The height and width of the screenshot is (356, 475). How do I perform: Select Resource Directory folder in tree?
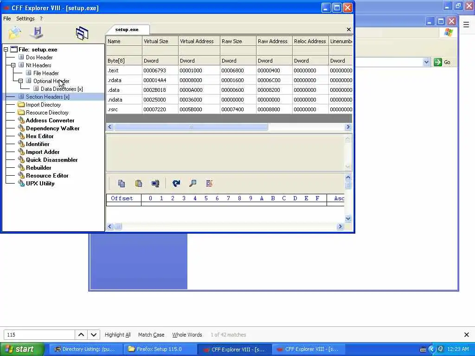point(47,113)
